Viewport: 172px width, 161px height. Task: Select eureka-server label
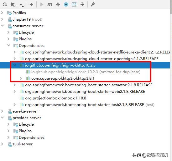(x=25, y=111)
